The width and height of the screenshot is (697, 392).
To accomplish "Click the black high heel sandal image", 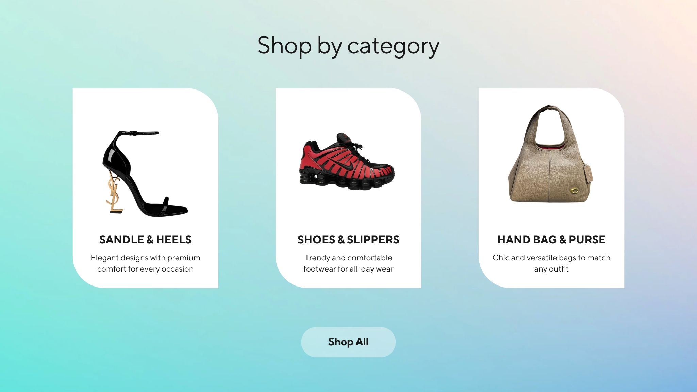I will coord(145,173).
